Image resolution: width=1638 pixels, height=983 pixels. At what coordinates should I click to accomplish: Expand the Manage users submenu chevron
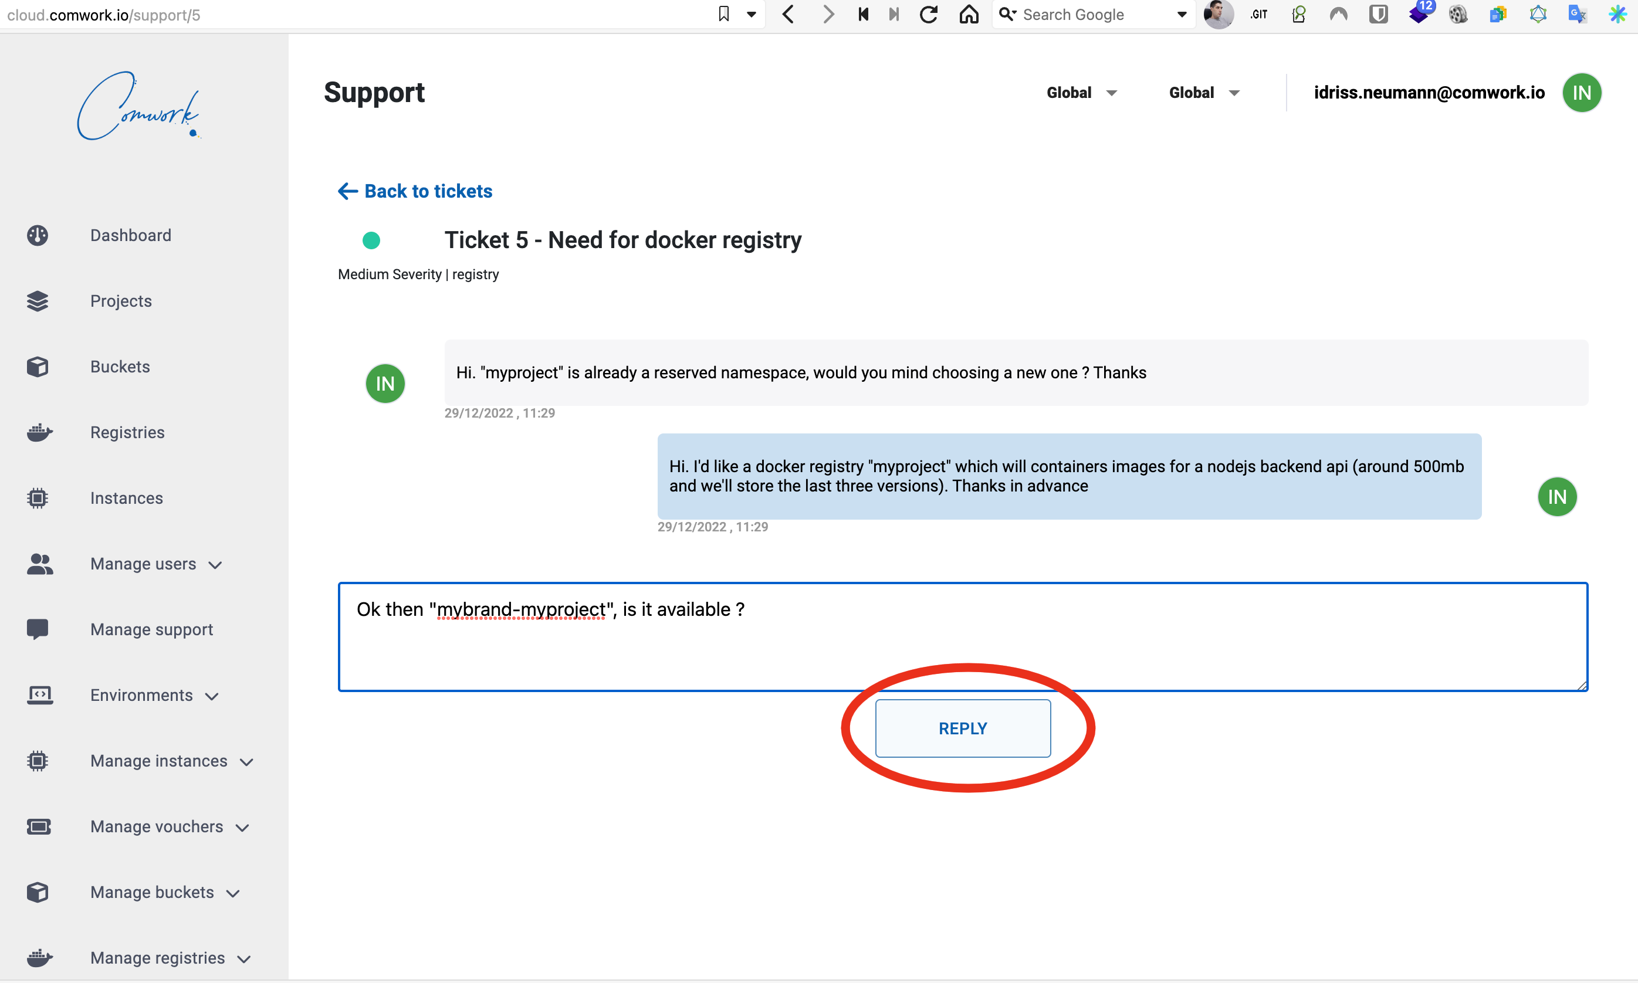pos(215,565)
